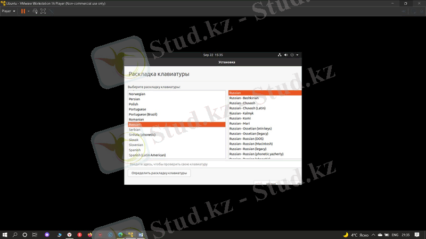Image resolution: width=426 pixels, height=239 pixels.
Task: Open weather widget showing 4°C Ясно
Action: point(356,235)
